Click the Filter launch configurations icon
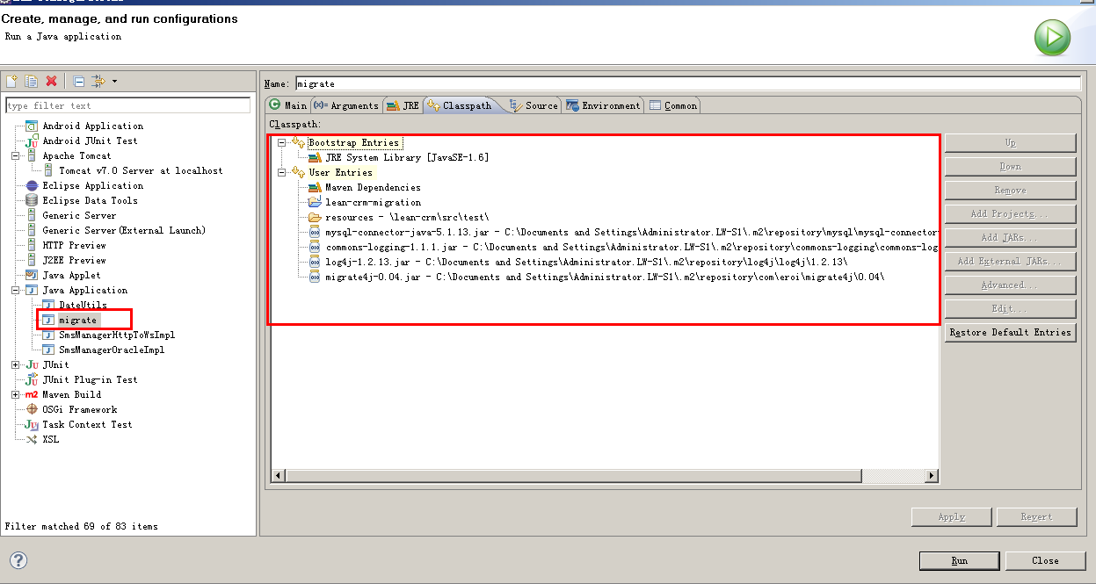 [x=98, y=82]
